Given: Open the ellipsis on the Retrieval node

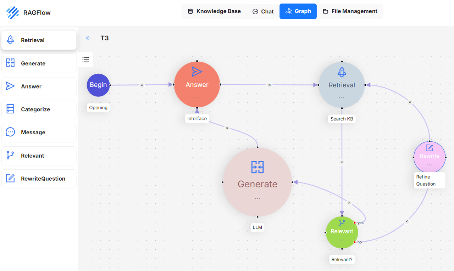Looking at the screenshot, I should click(342, 97).
